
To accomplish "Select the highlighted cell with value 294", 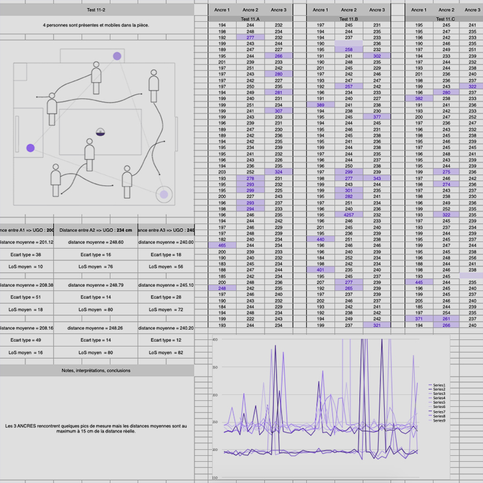I will [250, 208].
